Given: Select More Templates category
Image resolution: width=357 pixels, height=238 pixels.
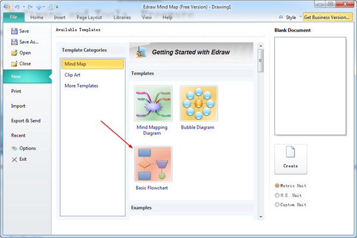Looking at the screenshot, I should 92,85.
